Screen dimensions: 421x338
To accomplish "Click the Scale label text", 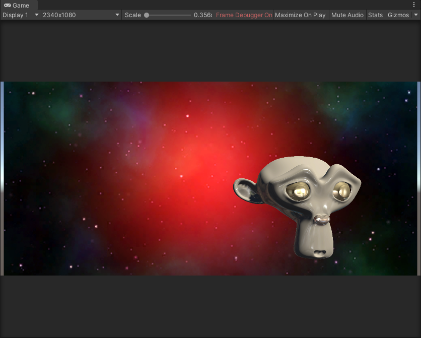I will [x=133, y=15].
